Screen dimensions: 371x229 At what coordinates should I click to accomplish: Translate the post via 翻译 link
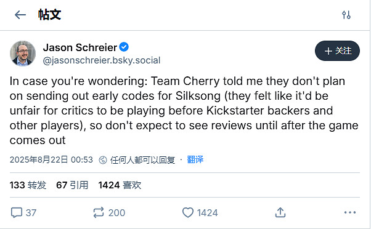(x=195, y=160)
